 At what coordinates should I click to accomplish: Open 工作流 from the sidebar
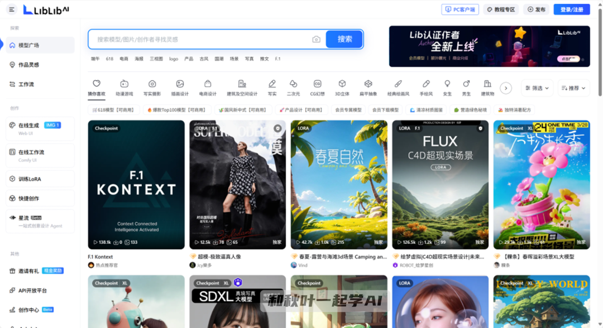(x=40, y=84)
